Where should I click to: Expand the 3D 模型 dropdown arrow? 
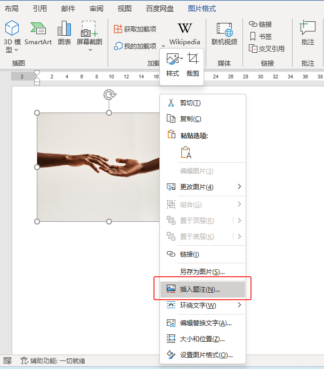pos(16,50)
